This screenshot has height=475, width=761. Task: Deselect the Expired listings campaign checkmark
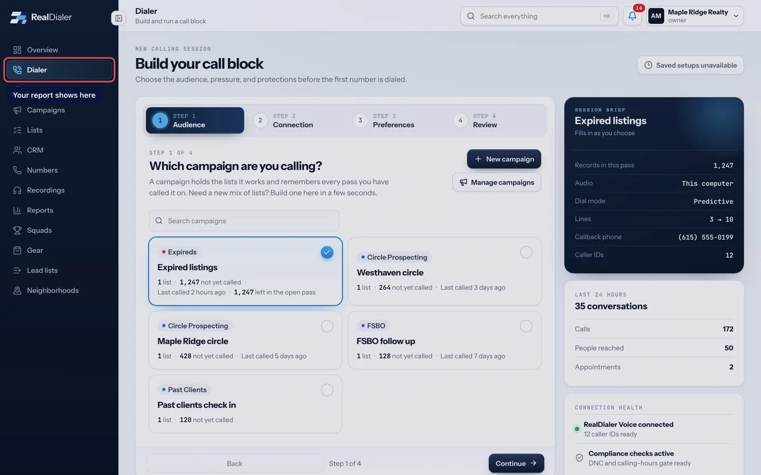(x=327, y=252)
